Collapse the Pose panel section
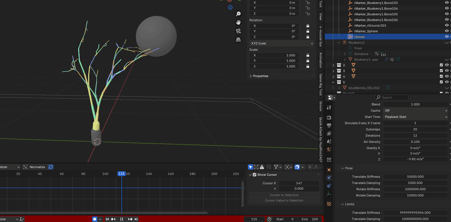This screenshot has height=222, width=451. pyautogui.click(x=342, y=168)
